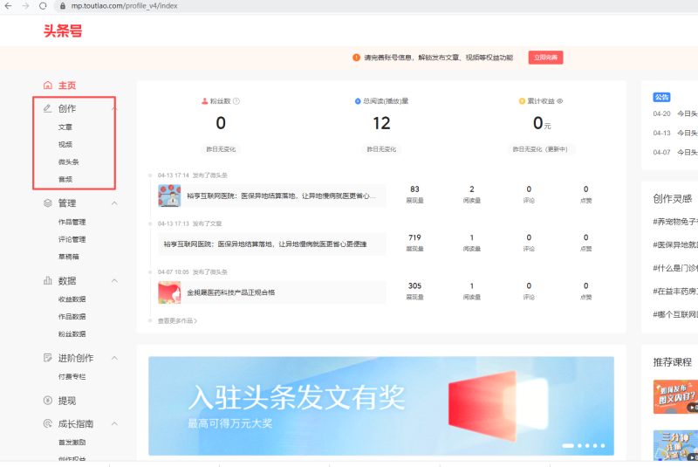Reload the page with the refresh icon
698x467 pixels.
43,6
